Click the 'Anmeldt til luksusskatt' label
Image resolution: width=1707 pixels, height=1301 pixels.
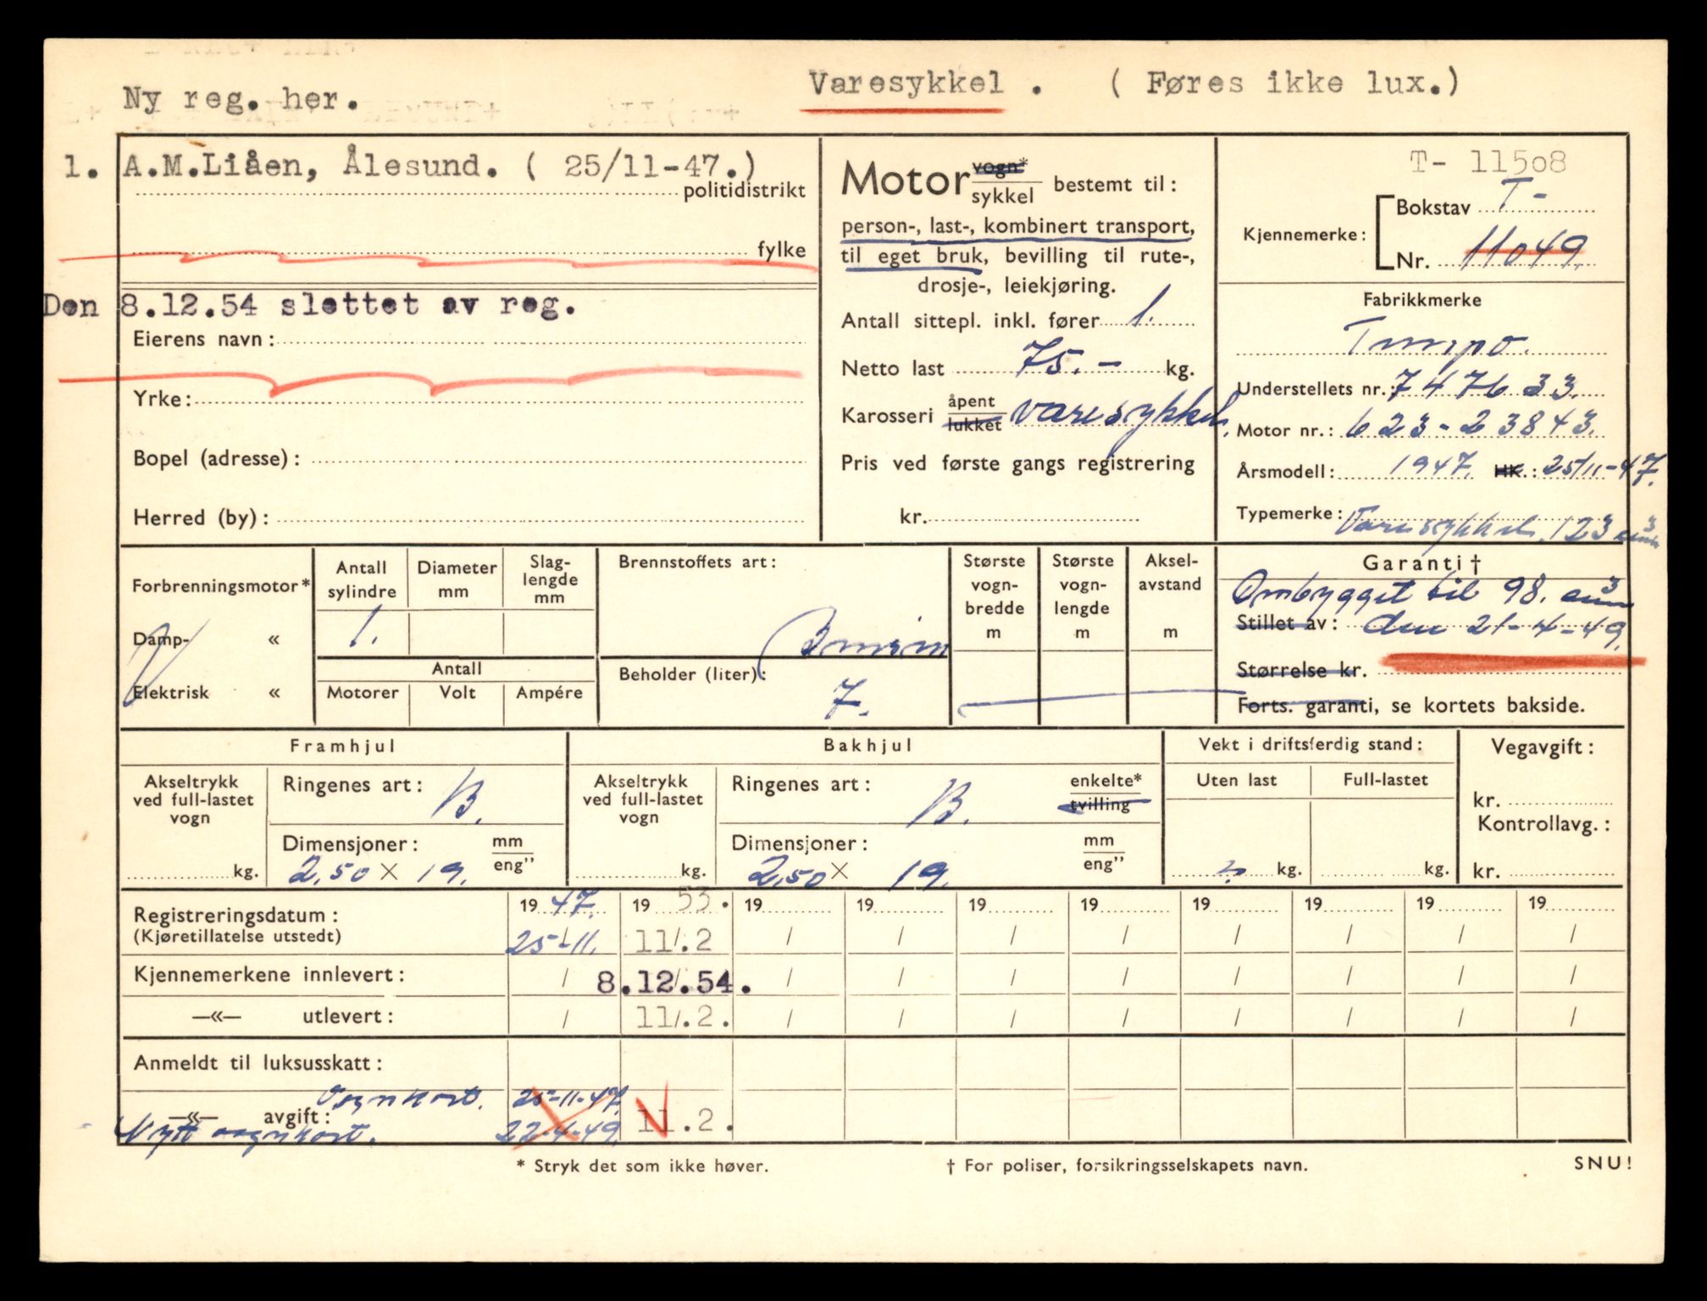[x=258, y=1063]
